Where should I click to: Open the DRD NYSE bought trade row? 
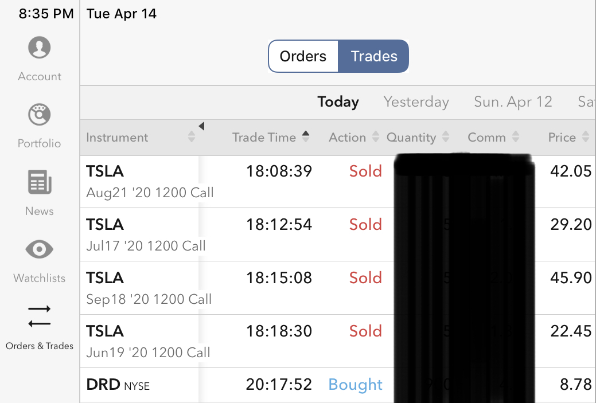(149, 385)
